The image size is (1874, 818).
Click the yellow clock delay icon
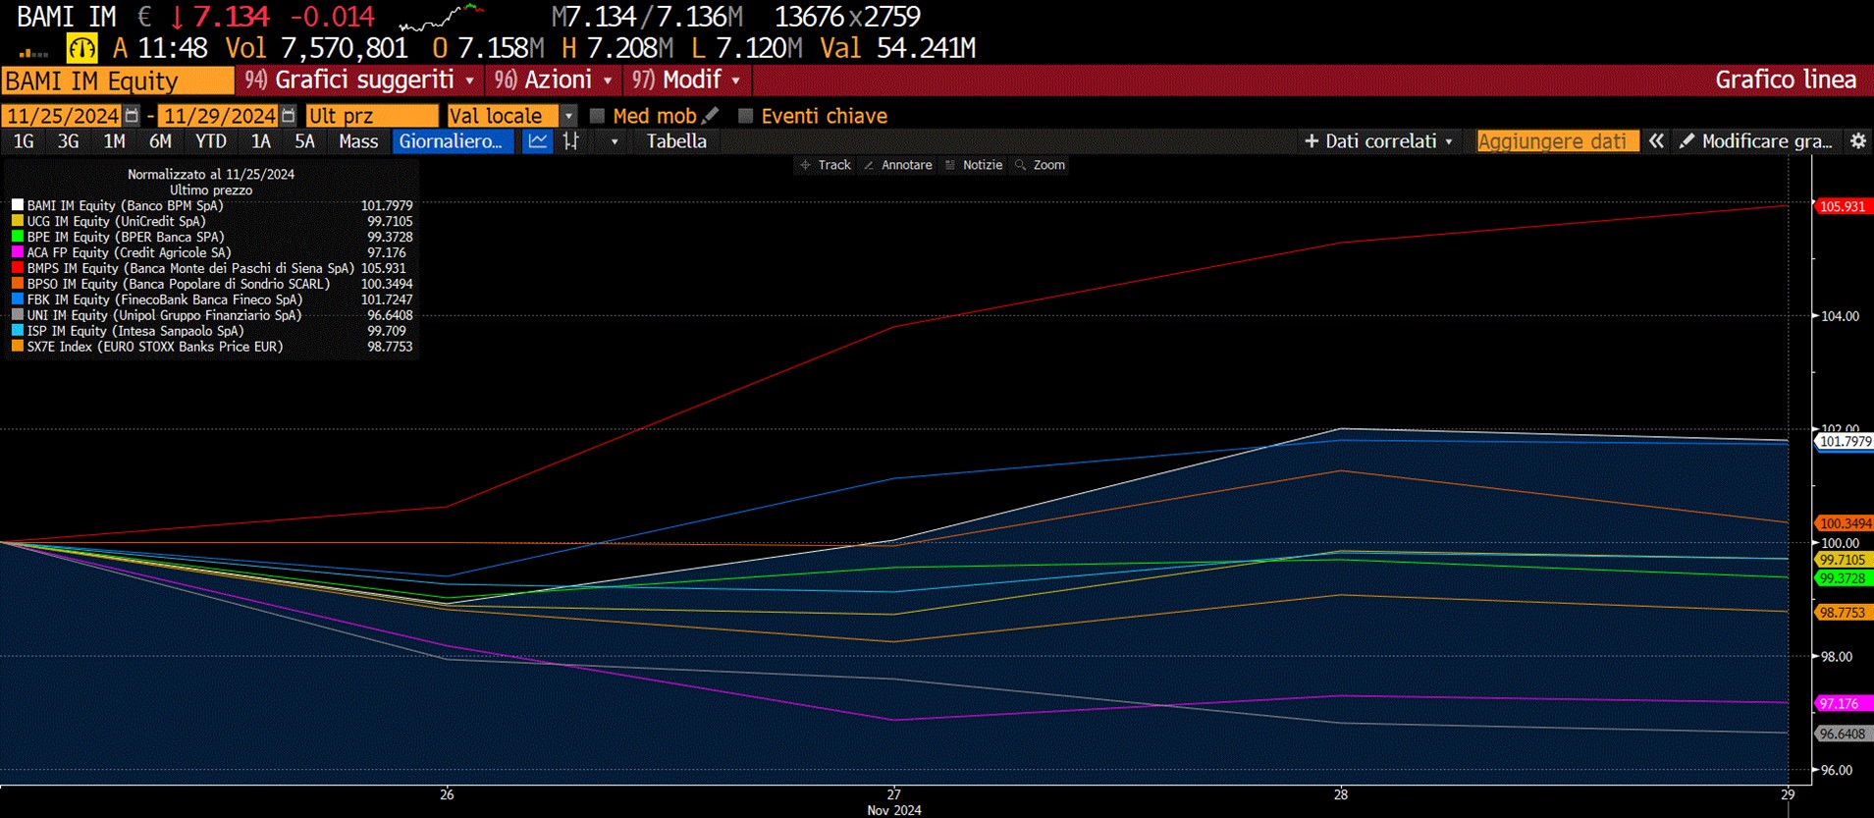point(81,48)
